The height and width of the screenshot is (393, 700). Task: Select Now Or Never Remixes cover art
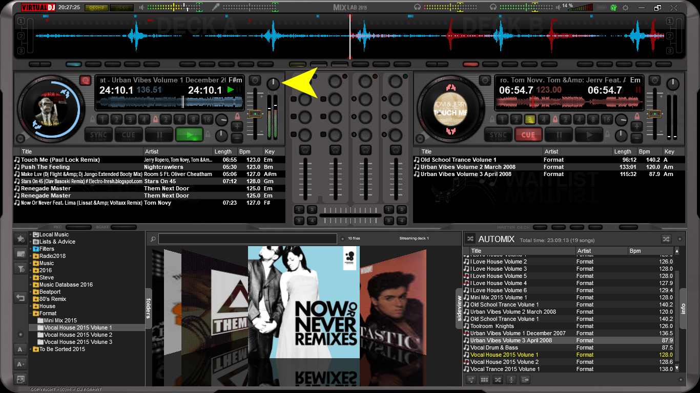304,302
